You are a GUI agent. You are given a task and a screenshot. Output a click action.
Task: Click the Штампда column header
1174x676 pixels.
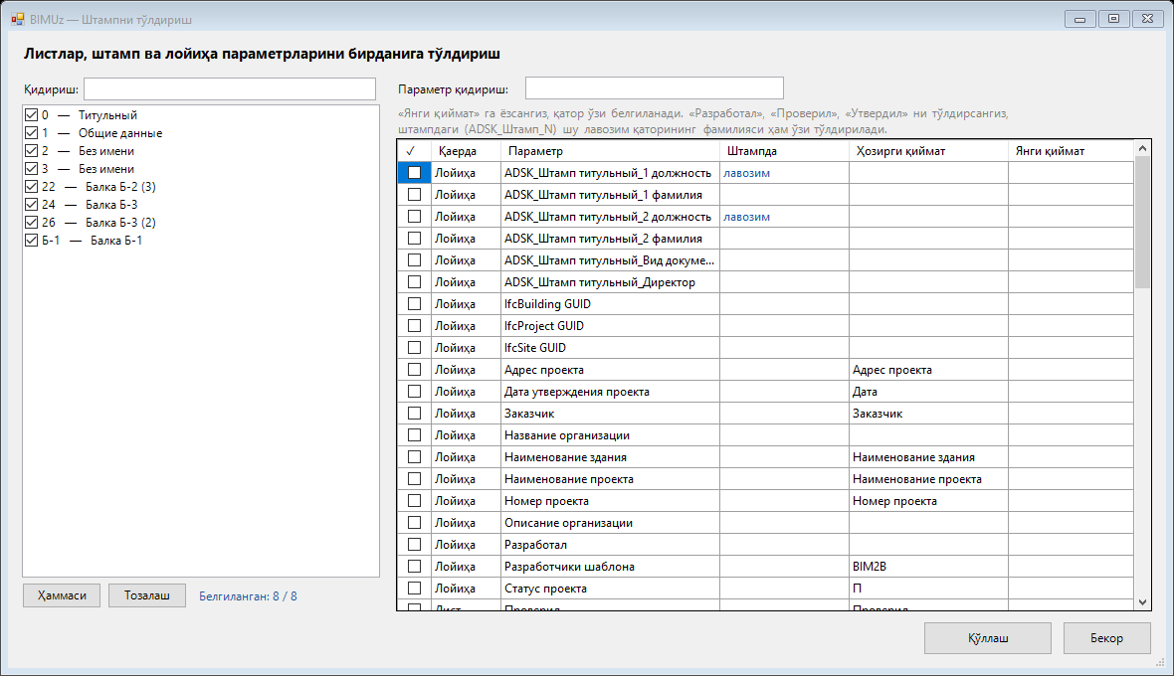click(784, 151)
